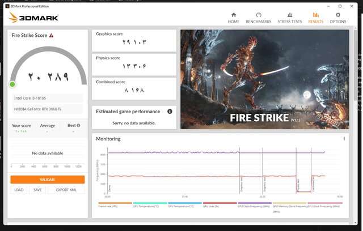
Task: Click the 3DMark logo
Action: pyautogui.click(x=33, y=18)
